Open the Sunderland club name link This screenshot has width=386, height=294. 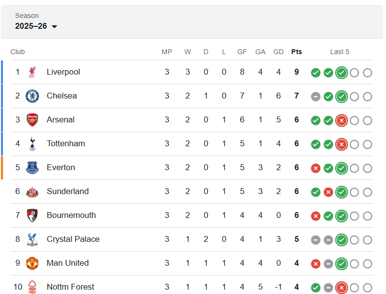68,192
